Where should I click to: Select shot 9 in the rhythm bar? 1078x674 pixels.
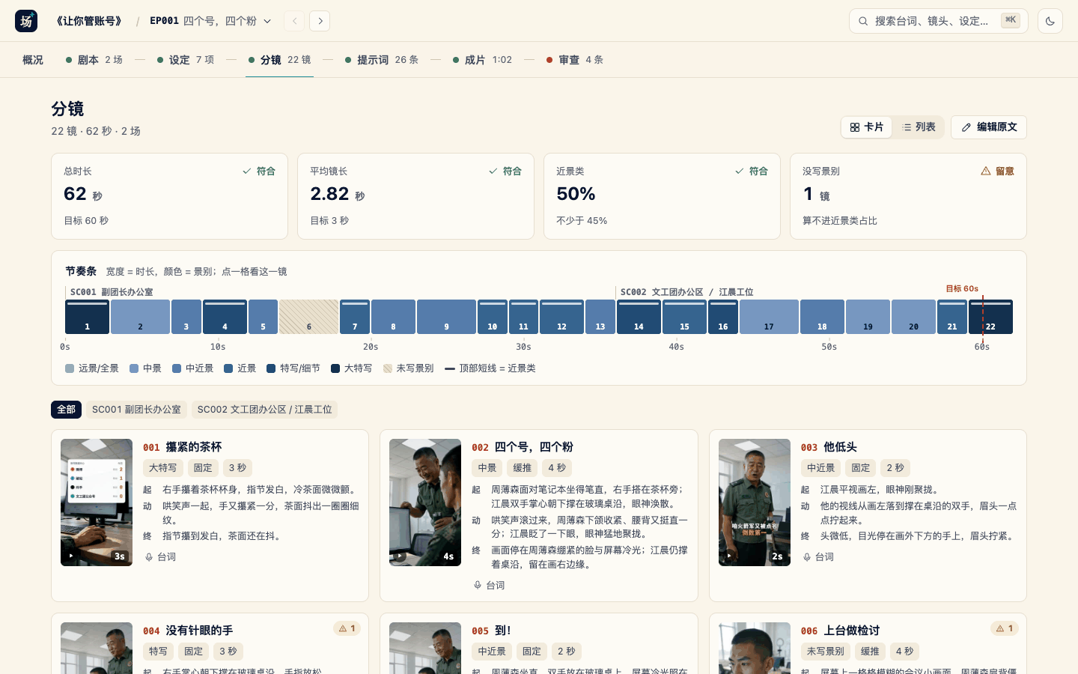click(x=446, y=317)
